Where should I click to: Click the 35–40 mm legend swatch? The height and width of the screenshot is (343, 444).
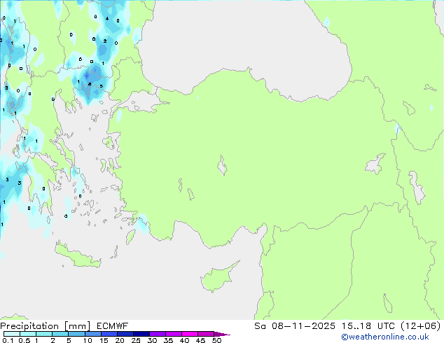click(173, 334)
